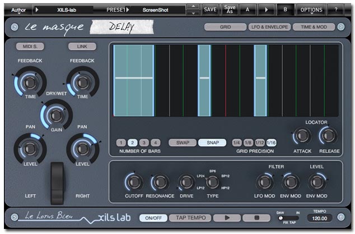
Task: Click the Save As button
Action: [230, 10]
